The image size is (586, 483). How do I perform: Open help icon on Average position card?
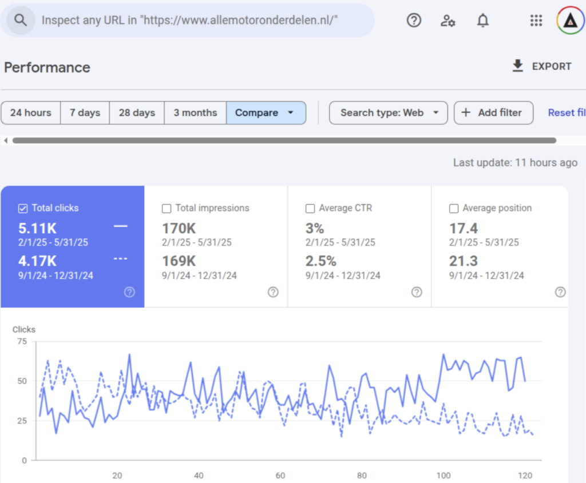[x=560, y=292]
